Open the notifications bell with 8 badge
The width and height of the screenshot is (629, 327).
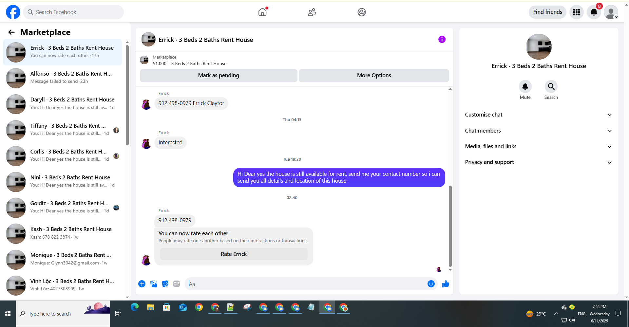pos(594,12)
